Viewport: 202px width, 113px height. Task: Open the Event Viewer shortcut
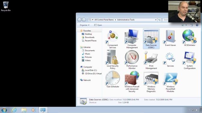170,38
